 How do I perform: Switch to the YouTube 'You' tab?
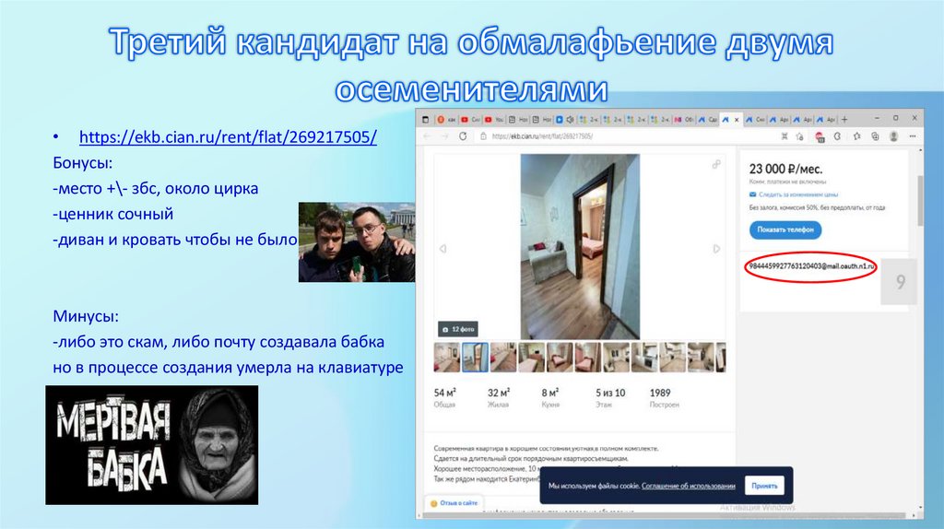point(494,119)
